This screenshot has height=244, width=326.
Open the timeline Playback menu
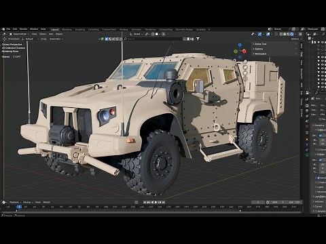(x=15, y=202)
